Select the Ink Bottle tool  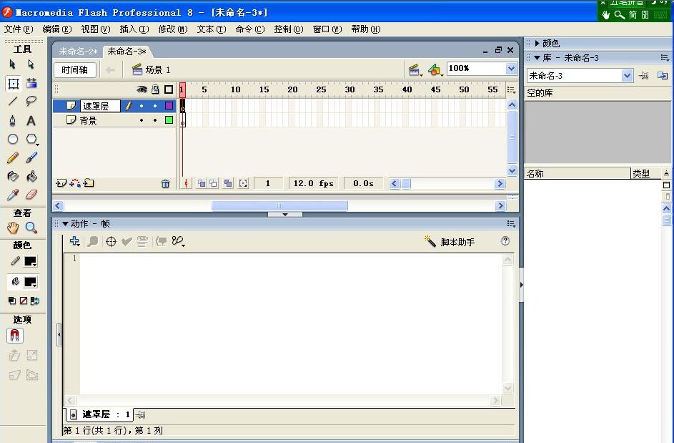point(13,176)
